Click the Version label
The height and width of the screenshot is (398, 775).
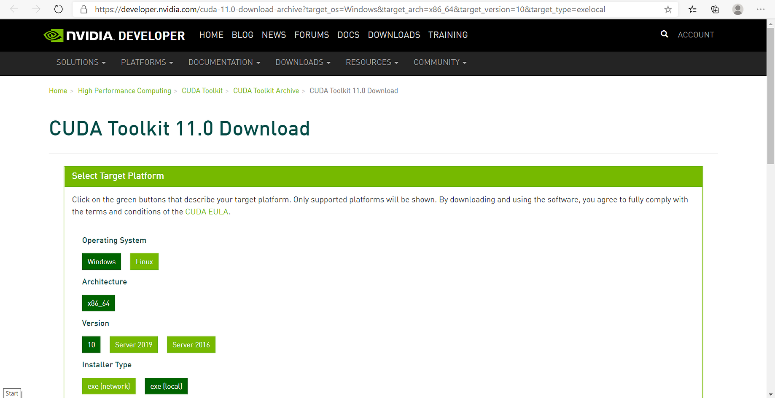click(x=96, y=323)
